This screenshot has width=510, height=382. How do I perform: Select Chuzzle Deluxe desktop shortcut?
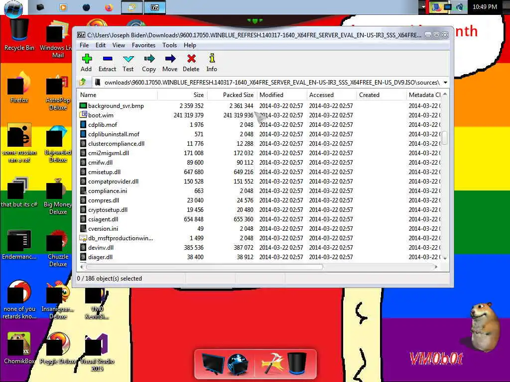[x=58, y=248]
